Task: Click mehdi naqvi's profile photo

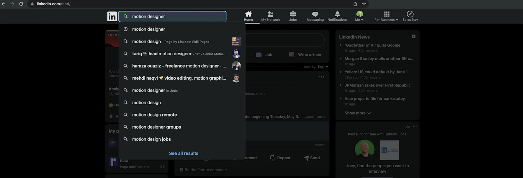Action: (x=236, y=78)
